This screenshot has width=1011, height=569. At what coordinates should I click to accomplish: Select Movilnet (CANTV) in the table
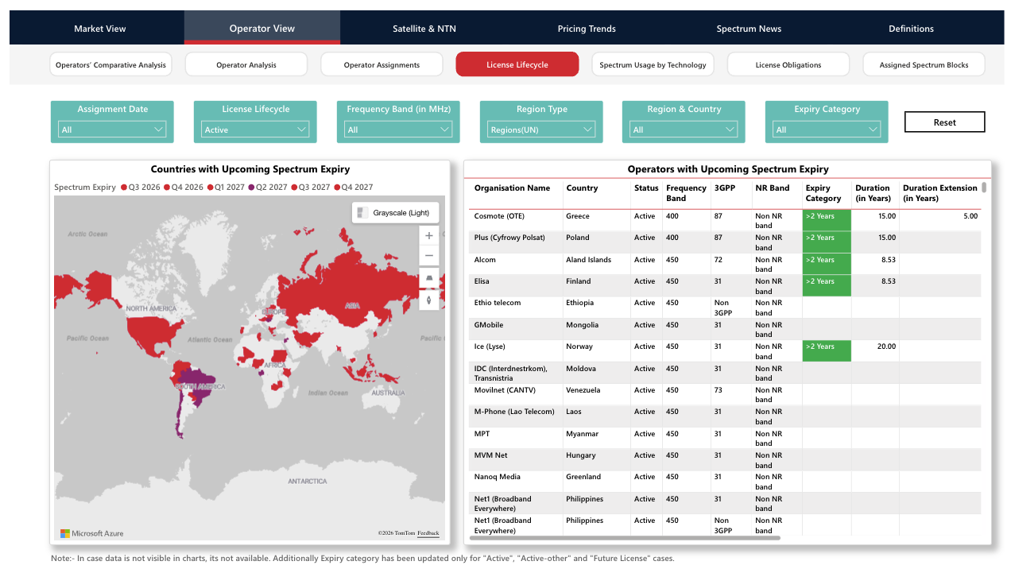504,390
